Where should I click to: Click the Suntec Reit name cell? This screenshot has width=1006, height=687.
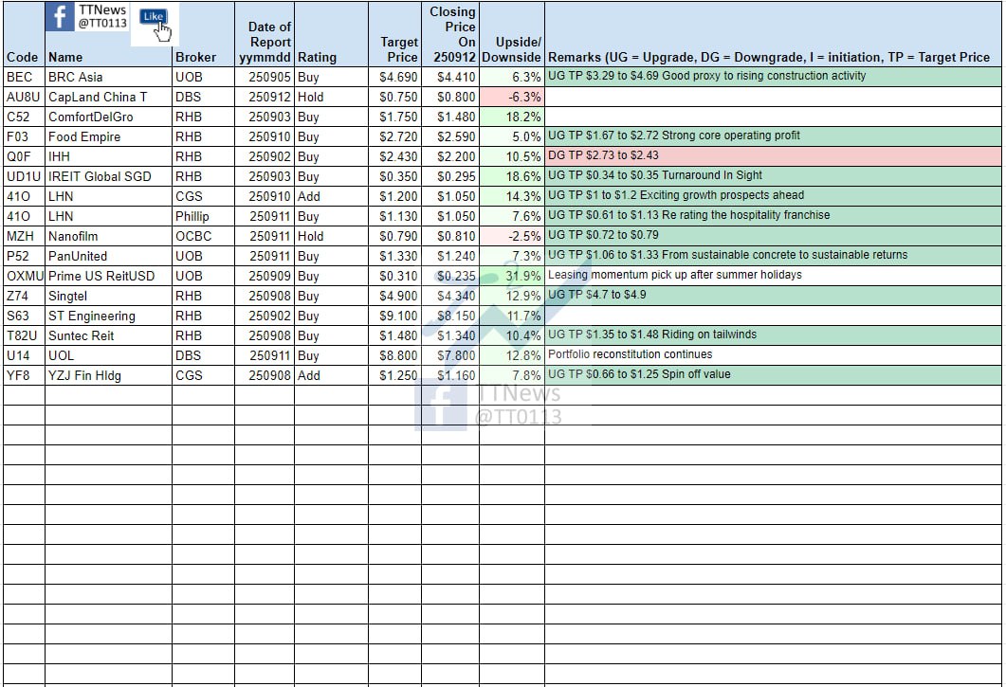pos(108,335)
